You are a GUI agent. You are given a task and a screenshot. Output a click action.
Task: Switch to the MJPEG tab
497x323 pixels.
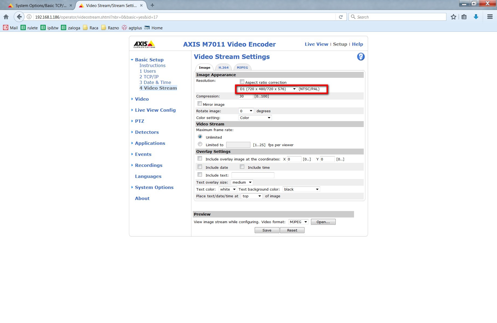click(x=242, y=68)
